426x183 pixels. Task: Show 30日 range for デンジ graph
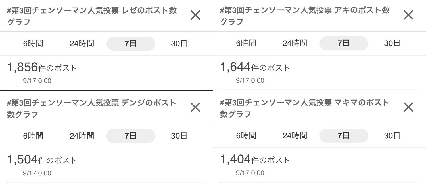[x=179, y=136]
